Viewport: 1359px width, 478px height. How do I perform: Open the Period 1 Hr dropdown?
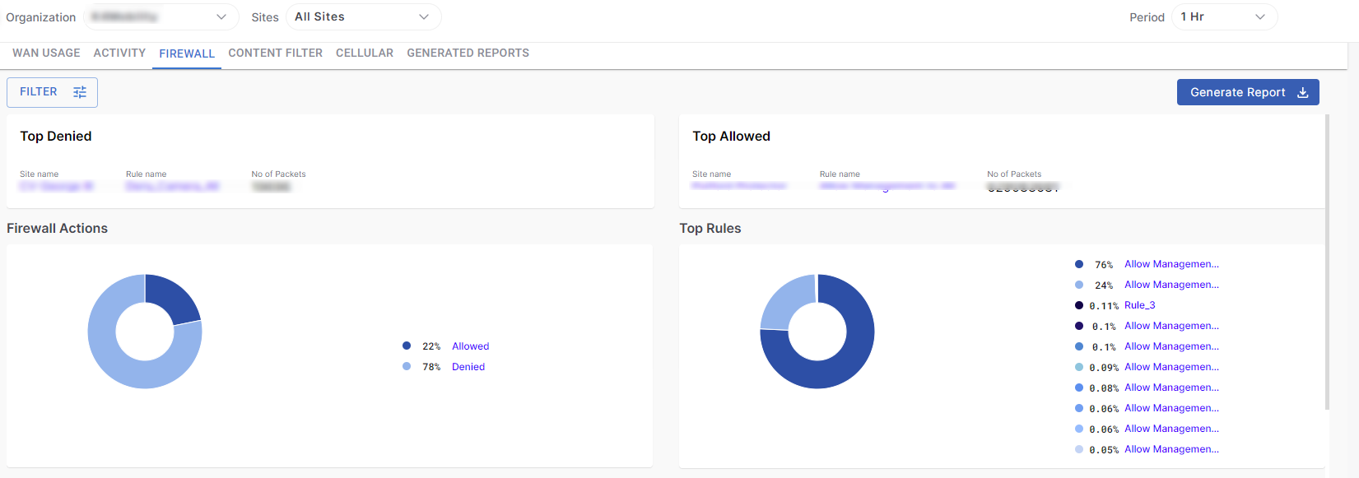pos(1223,16)
